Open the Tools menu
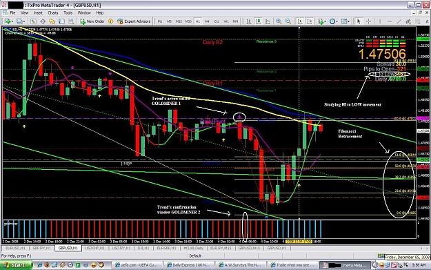 point(68,12)
